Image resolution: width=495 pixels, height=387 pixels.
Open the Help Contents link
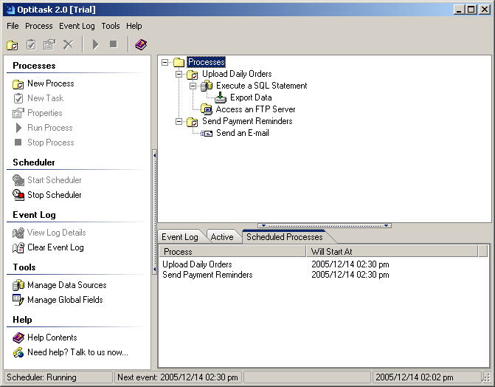coord(52,338)
